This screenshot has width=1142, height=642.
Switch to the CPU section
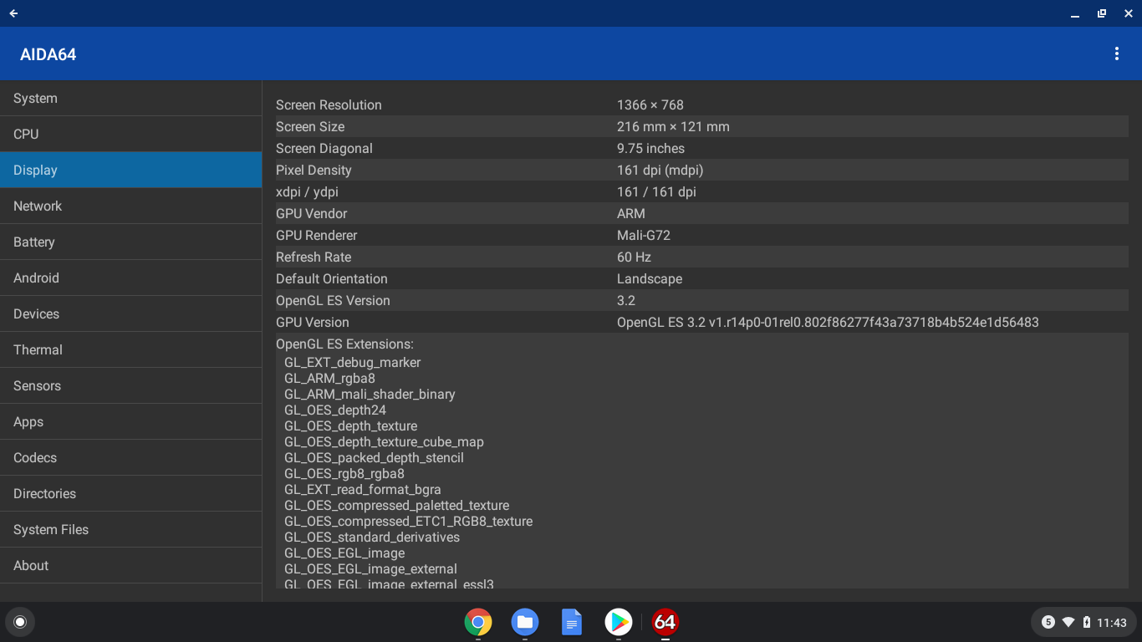tap(130, 134)
